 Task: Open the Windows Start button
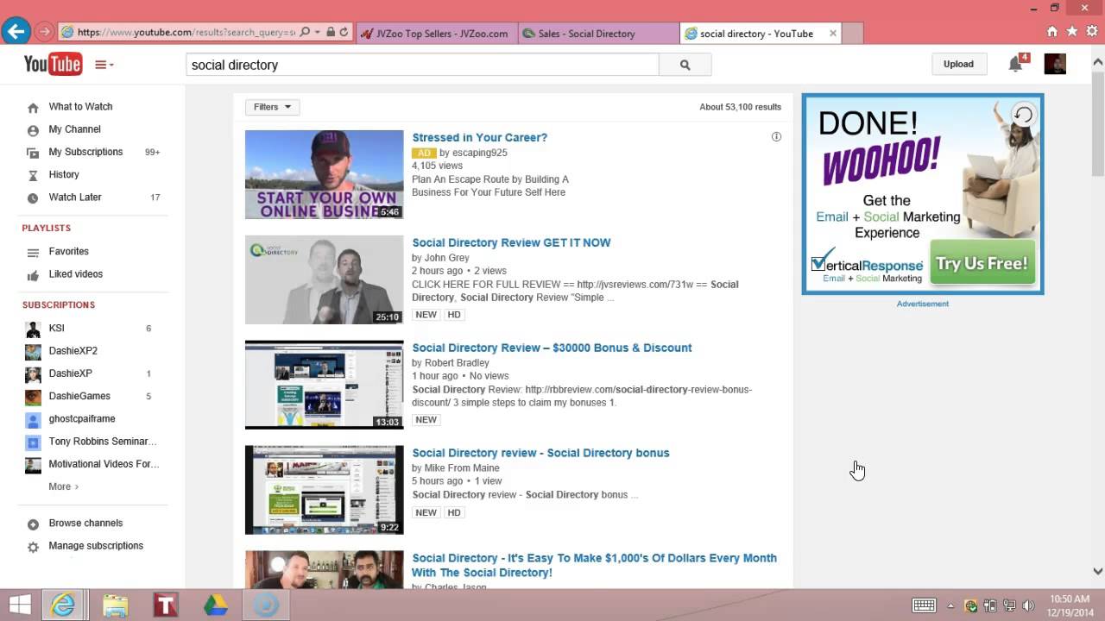20,605
